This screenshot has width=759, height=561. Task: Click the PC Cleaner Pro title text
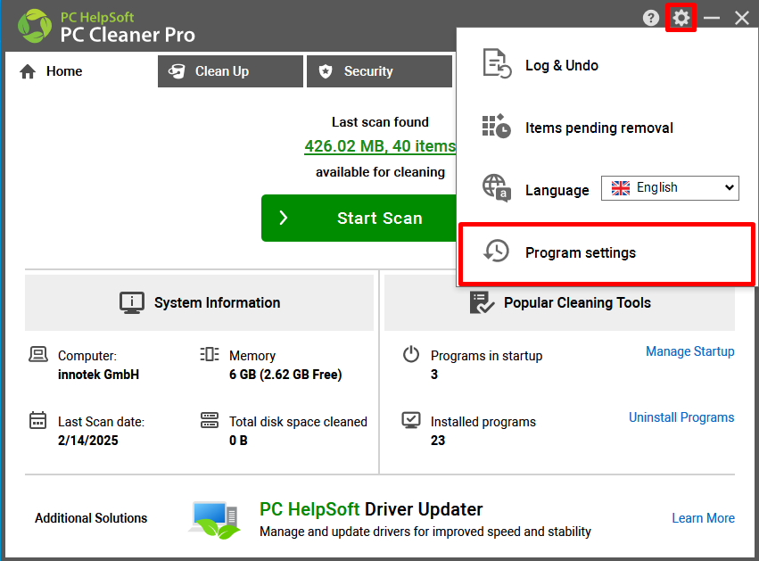point(128,35)
